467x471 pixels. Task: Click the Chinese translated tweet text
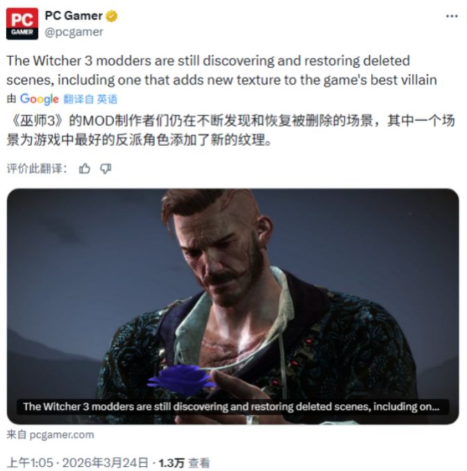(x=230, y=130)
